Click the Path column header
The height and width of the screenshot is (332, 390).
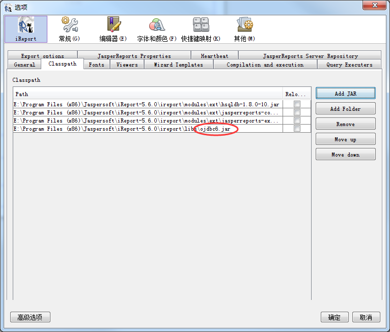pos(148,94)
